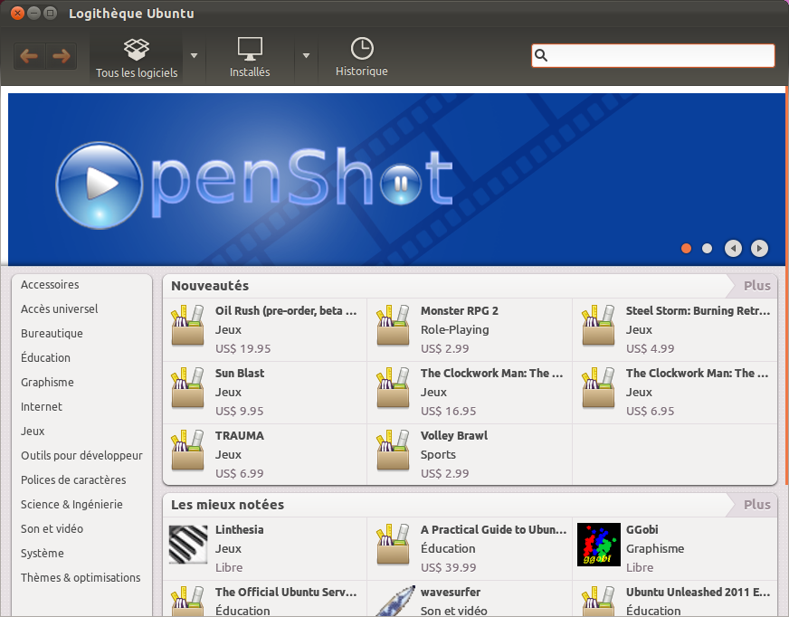789x617 pixels.
Task: Click Plus in Les mieux notées section
Action: [x=756, y=504]
